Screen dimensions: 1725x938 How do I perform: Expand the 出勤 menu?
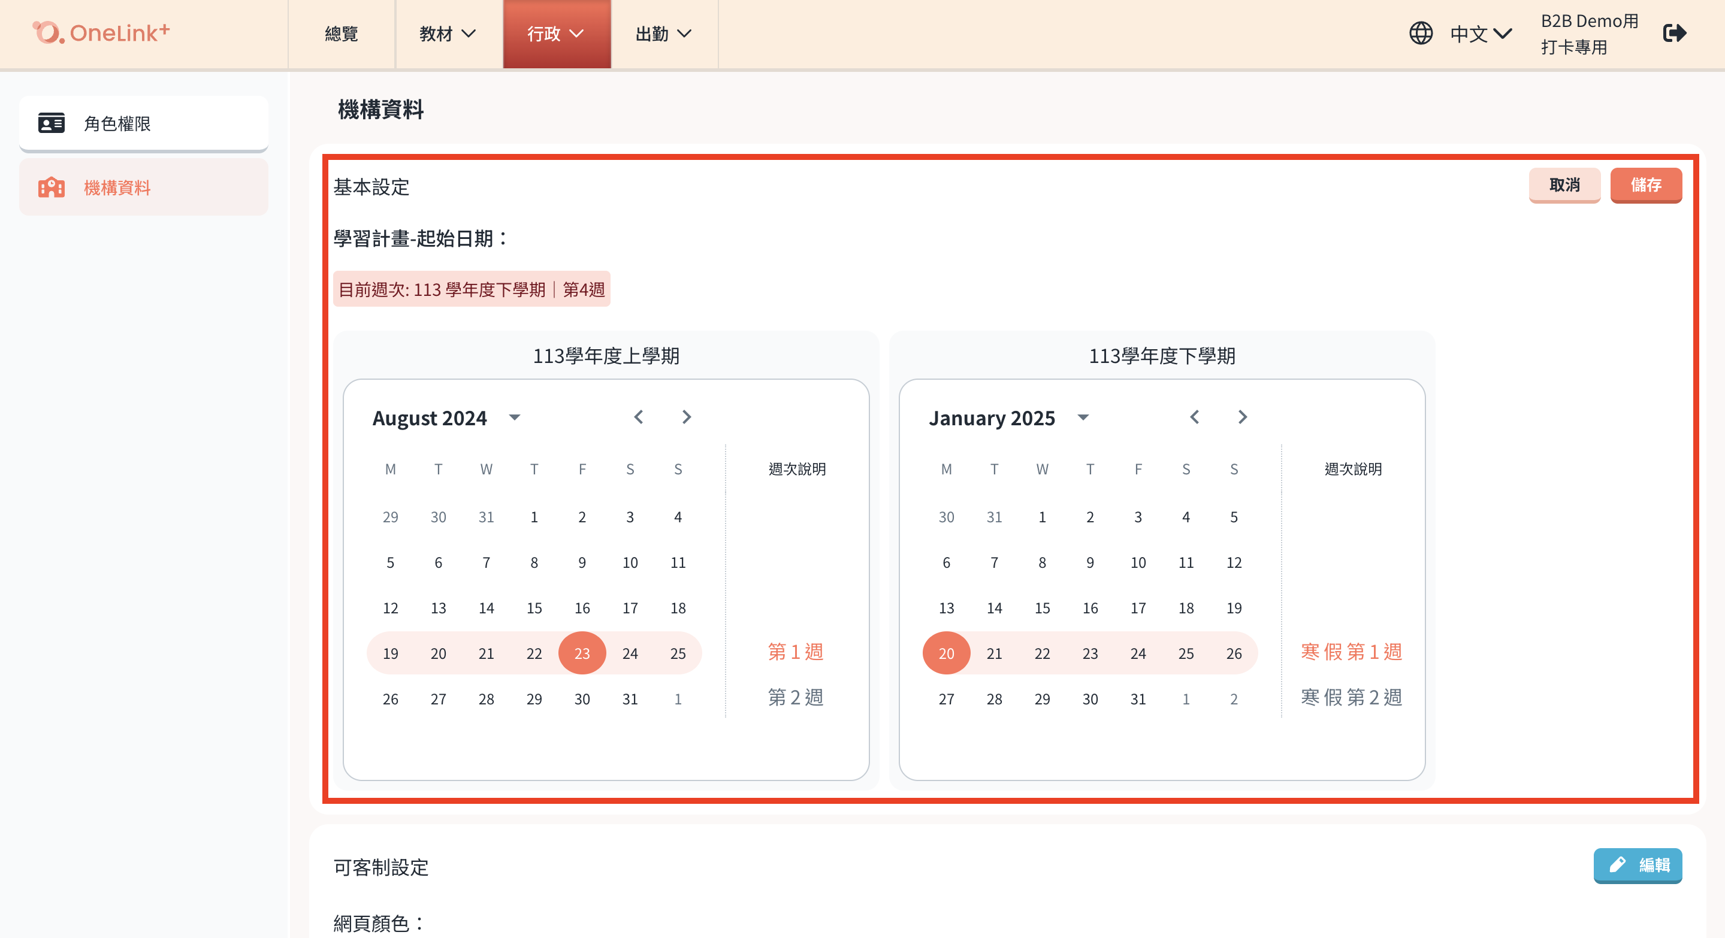tap(664, 34)
